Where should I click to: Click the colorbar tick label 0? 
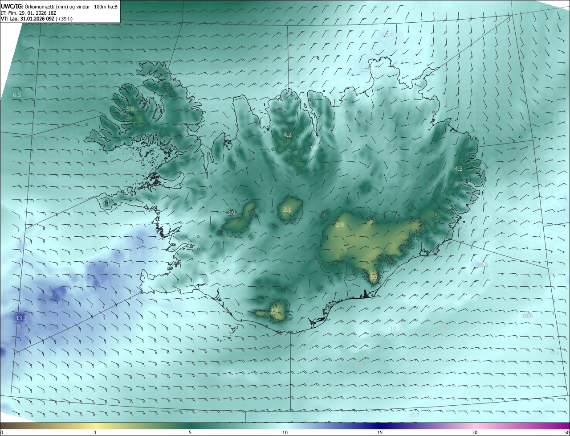2,432
